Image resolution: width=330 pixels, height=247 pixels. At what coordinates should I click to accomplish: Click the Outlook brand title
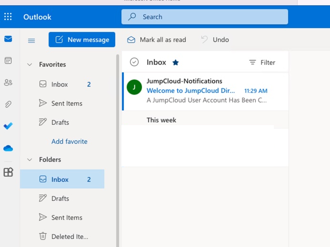point(37,17)
